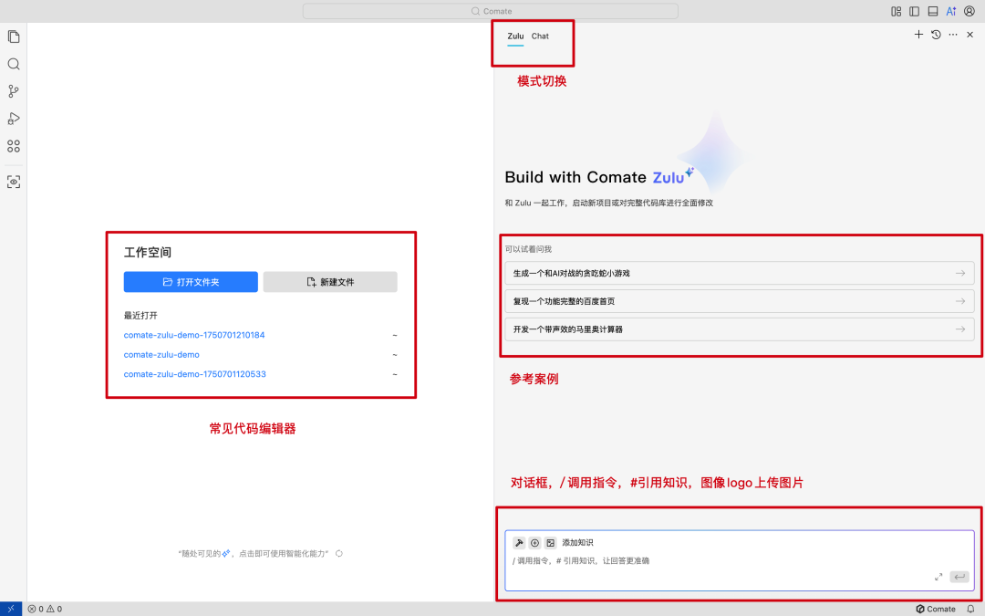Open the conversation history clock icon
Viewport: 985px width, 616px height.
[936, 35]
